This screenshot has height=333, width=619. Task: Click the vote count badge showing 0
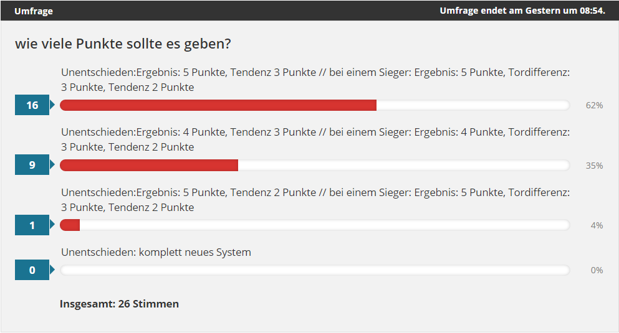click(x=32, y=270)
